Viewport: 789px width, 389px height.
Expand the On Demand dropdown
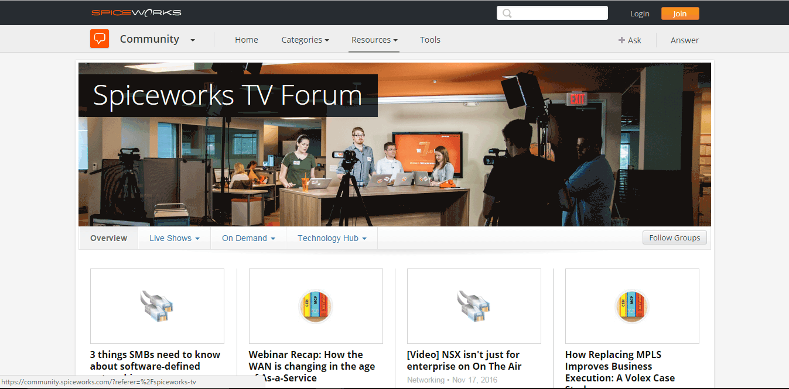tap(248, 238)
